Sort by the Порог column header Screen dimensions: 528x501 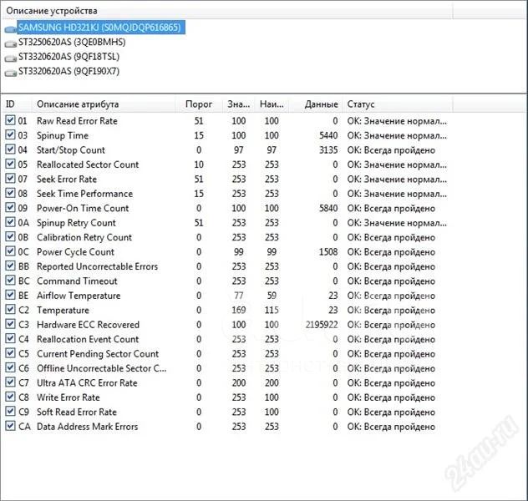pos(199,104)
